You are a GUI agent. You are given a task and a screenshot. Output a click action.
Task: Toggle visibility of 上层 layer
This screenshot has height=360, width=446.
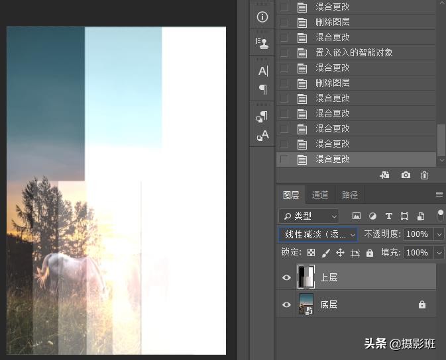pyautogui.click(x=286, y=277)
